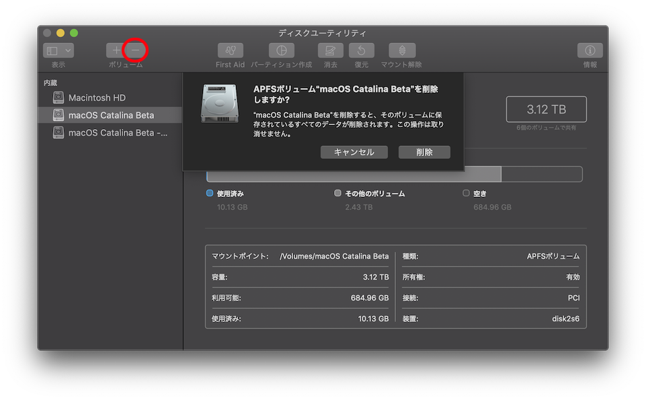Viewport: 646px width, 400px height.
Task: Click the 3.12 TB capacity box
Action: click(x=547, y=109)
